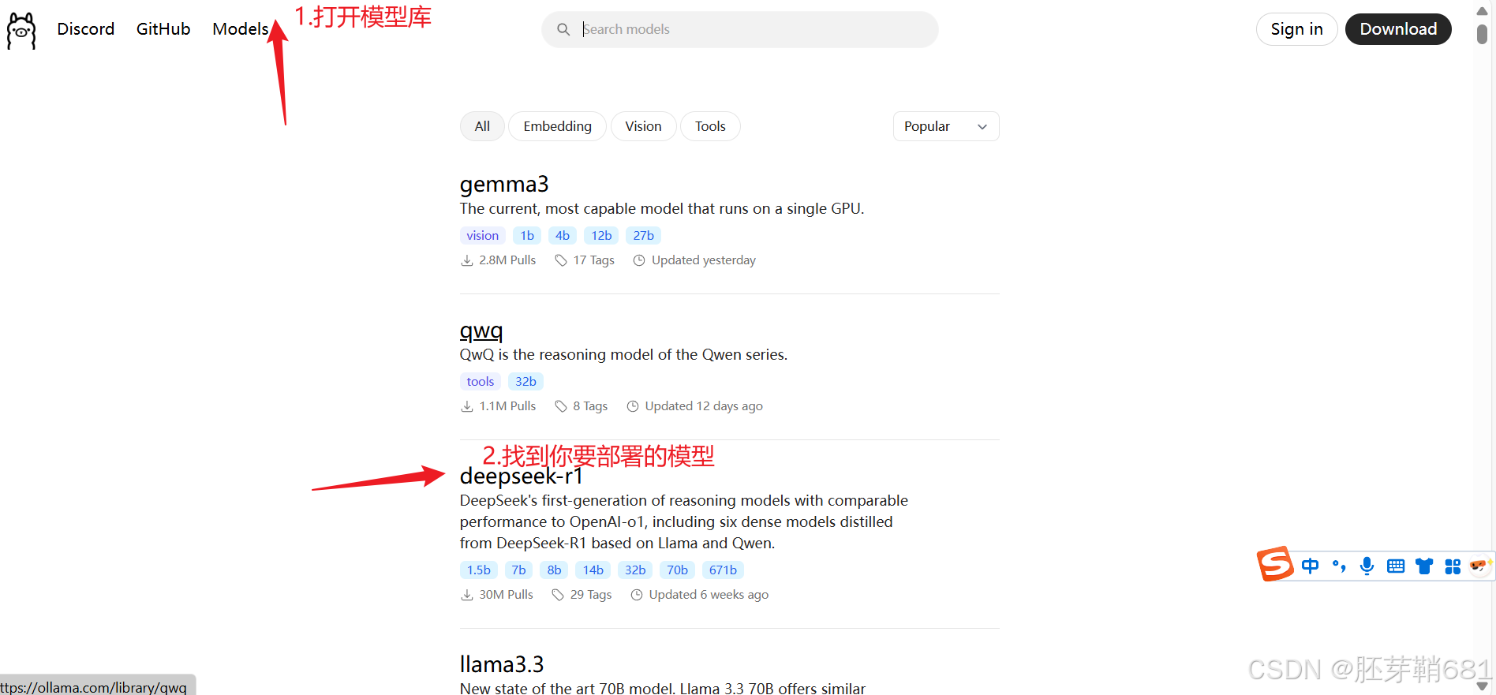Open the Popular sort dropdown
1496x695 pixels.
(946, 126)
